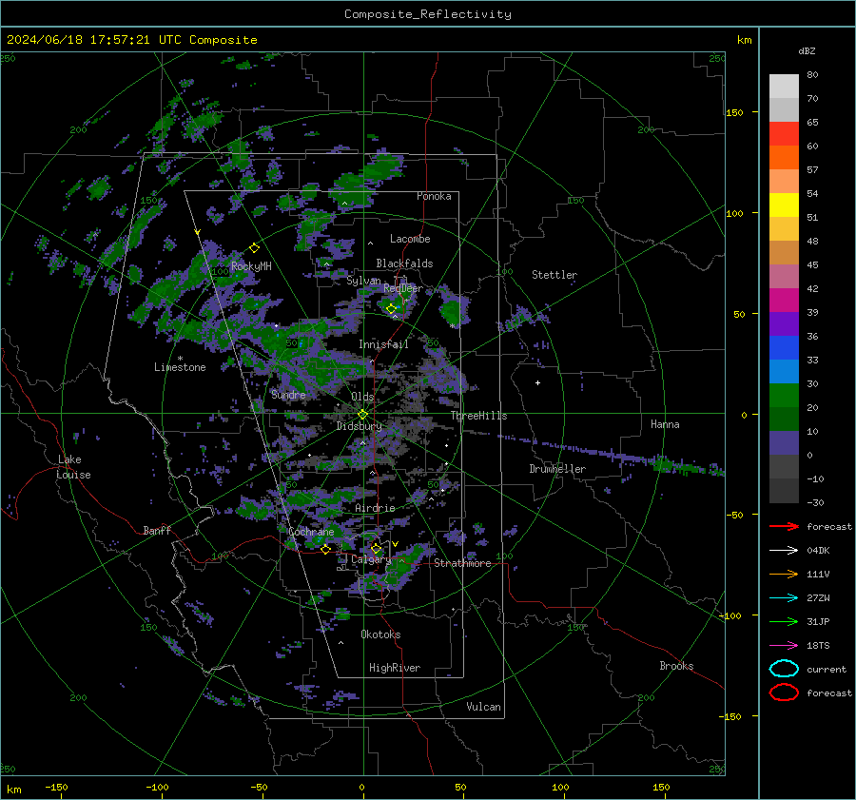
Task: Pick the light gray 80-70 dBZ swatch
Action: (x=784, y=87)
